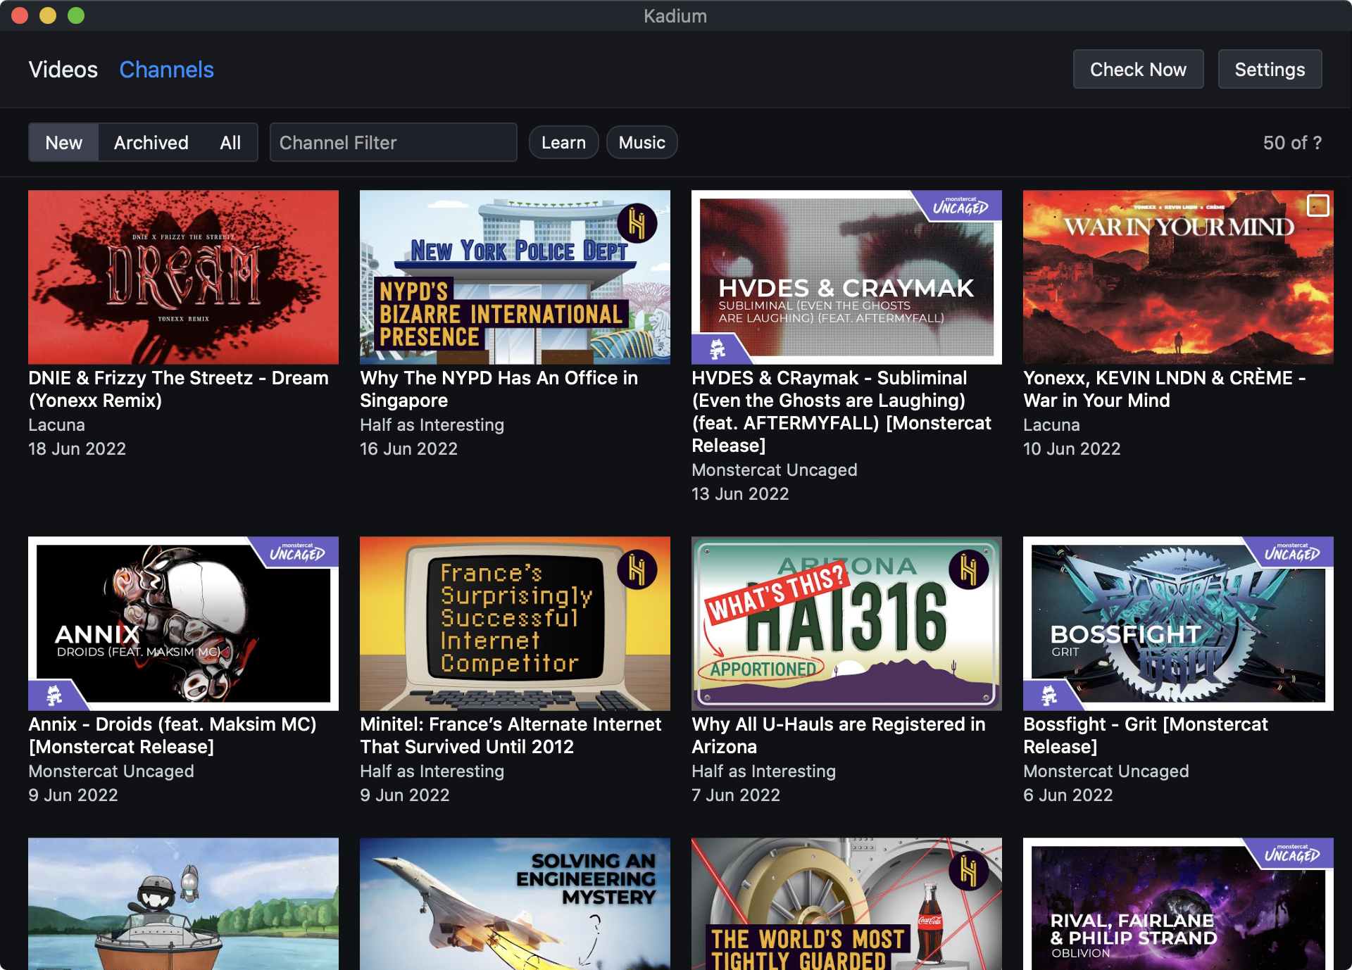Open the Annix Droids thumbnail

pos(183,624)
